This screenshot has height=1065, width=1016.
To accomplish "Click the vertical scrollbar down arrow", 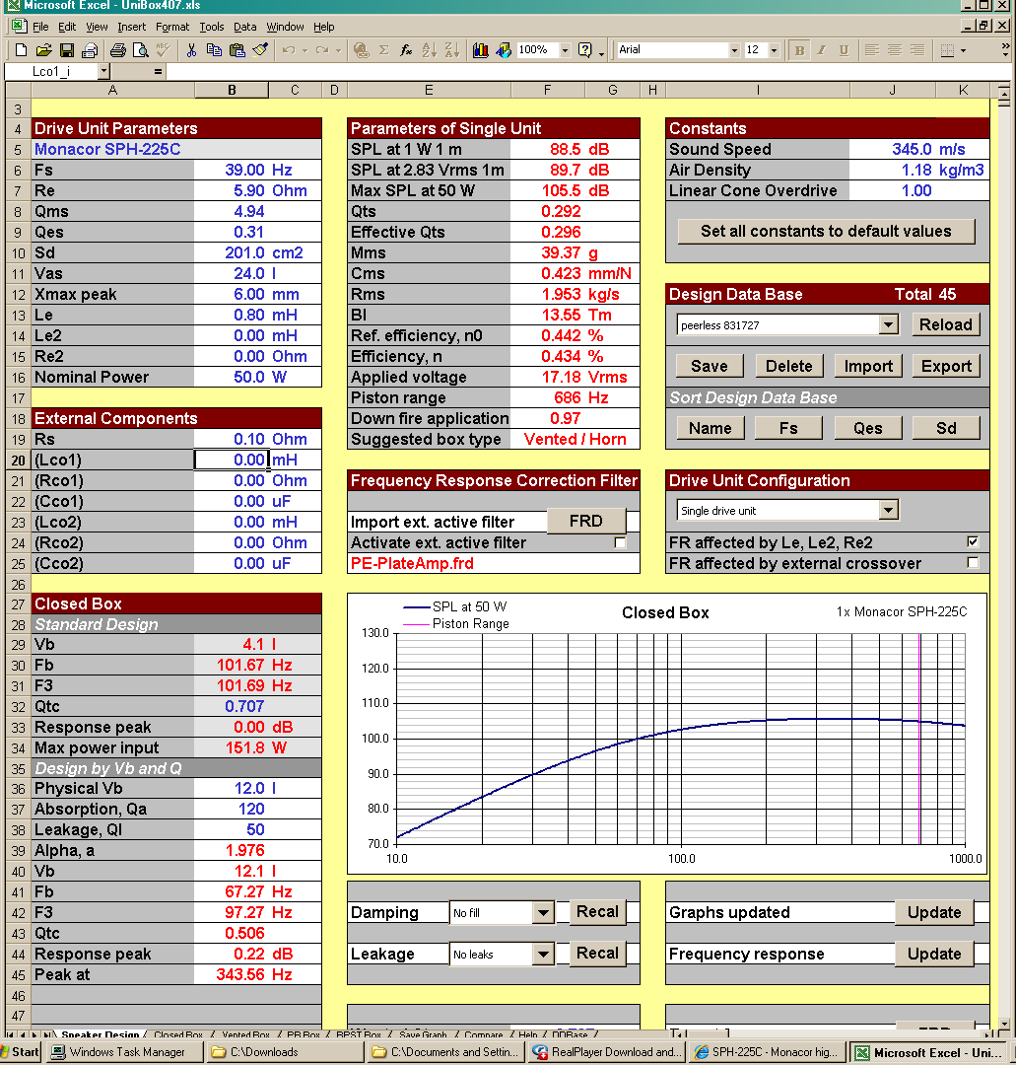I will pyautogui.click(x=1004, y=1023).
